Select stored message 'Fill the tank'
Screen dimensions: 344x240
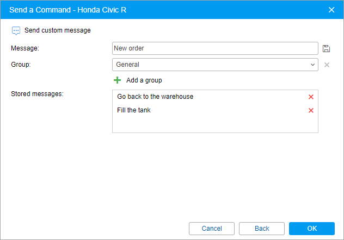point(133,110)
